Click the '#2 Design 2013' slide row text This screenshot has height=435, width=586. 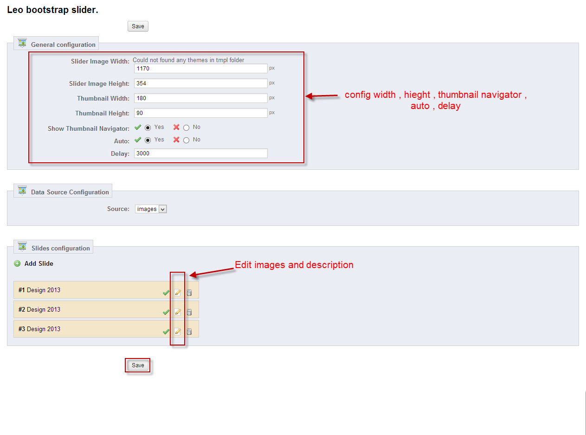pos(39,310)
